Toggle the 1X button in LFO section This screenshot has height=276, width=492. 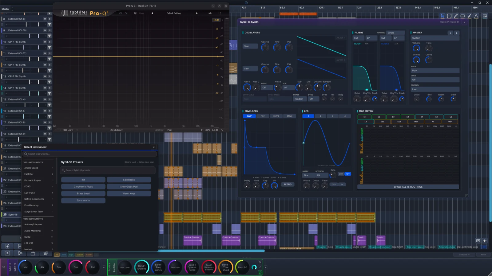pos(342,185)
